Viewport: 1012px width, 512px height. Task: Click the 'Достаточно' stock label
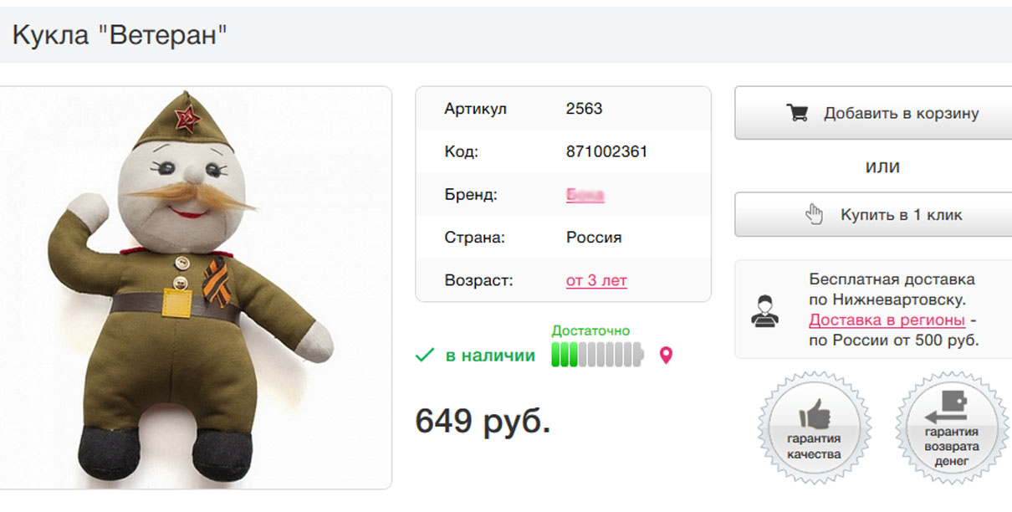[590, 330]
